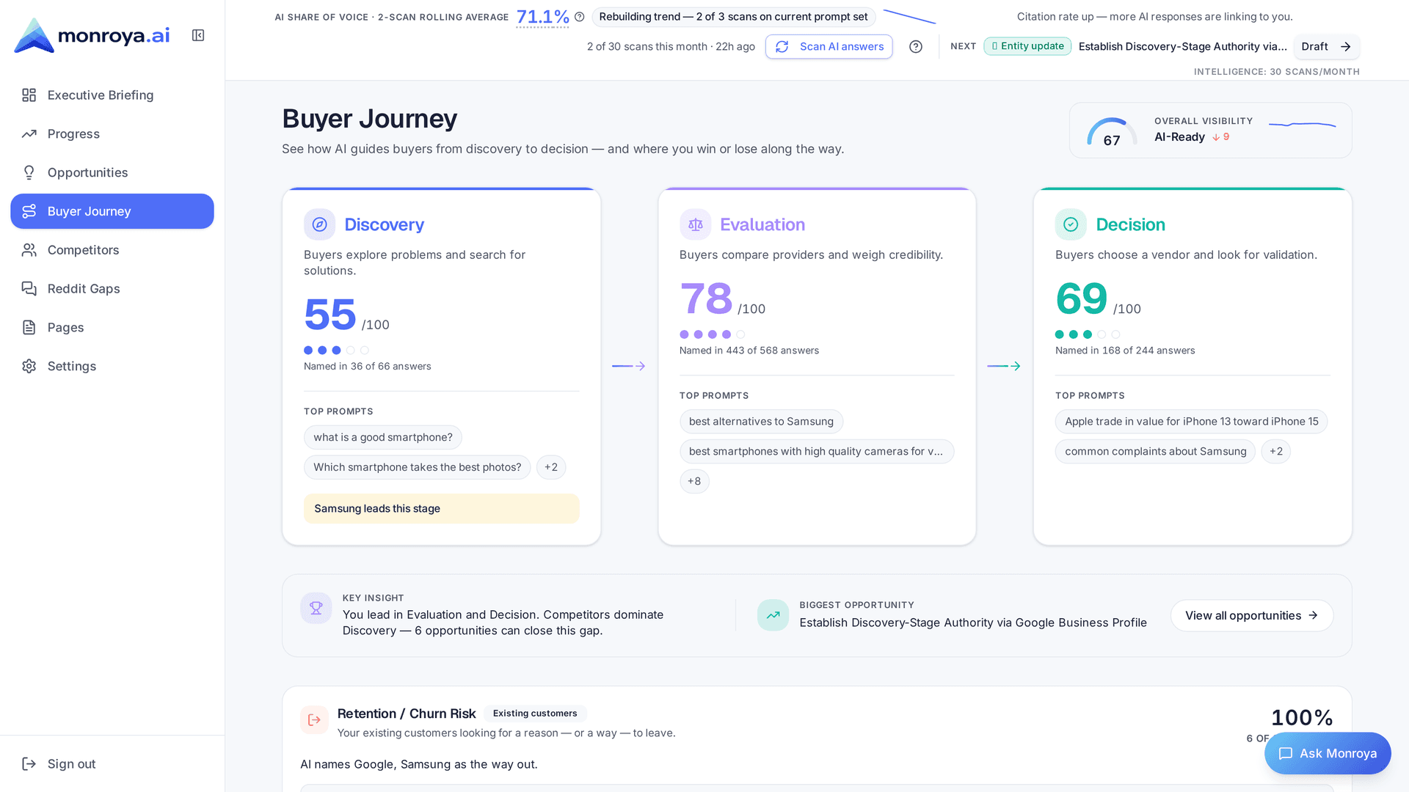
Task: Sign out of the account
Action: [x=112, y=764]
